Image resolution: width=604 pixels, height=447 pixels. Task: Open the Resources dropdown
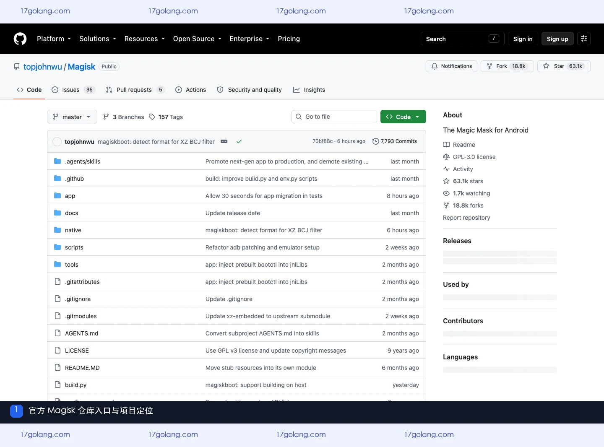[x=145, y=39]
